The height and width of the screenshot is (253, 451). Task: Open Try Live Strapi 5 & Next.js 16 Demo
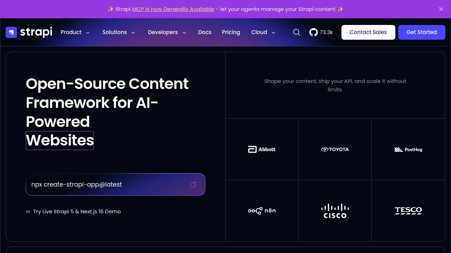77,212
